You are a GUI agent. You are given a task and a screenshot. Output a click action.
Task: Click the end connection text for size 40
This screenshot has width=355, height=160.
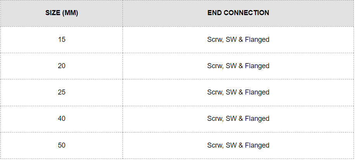pyautogui.click(x=238, y=119)
